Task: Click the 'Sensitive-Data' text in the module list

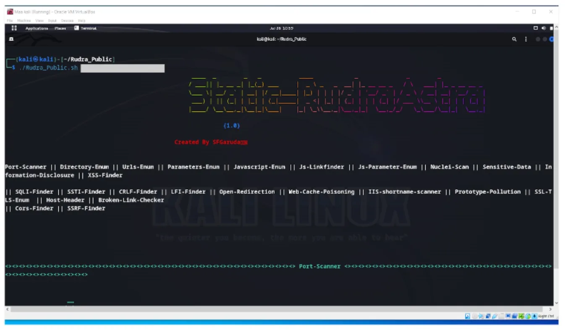Action: pyautogui.click(x=507, y=167)
